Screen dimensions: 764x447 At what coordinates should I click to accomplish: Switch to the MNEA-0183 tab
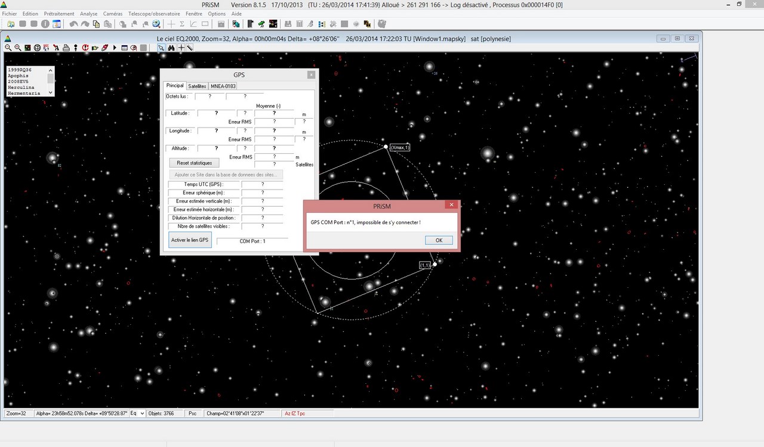pos(223,86)
